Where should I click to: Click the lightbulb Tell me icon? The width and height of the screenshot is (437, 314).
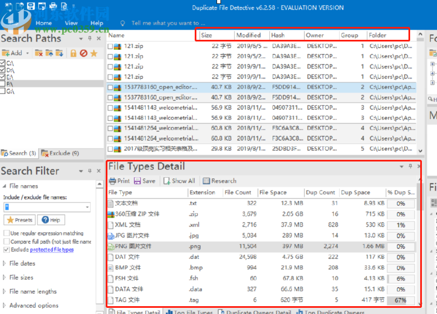coord(123,23)
